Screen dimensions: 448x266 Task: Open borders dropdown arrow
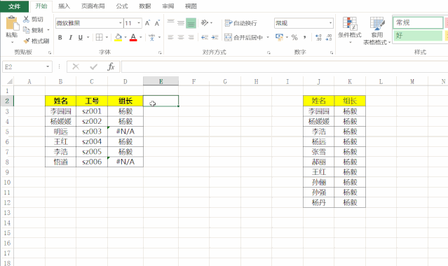(x=107, y=37)
